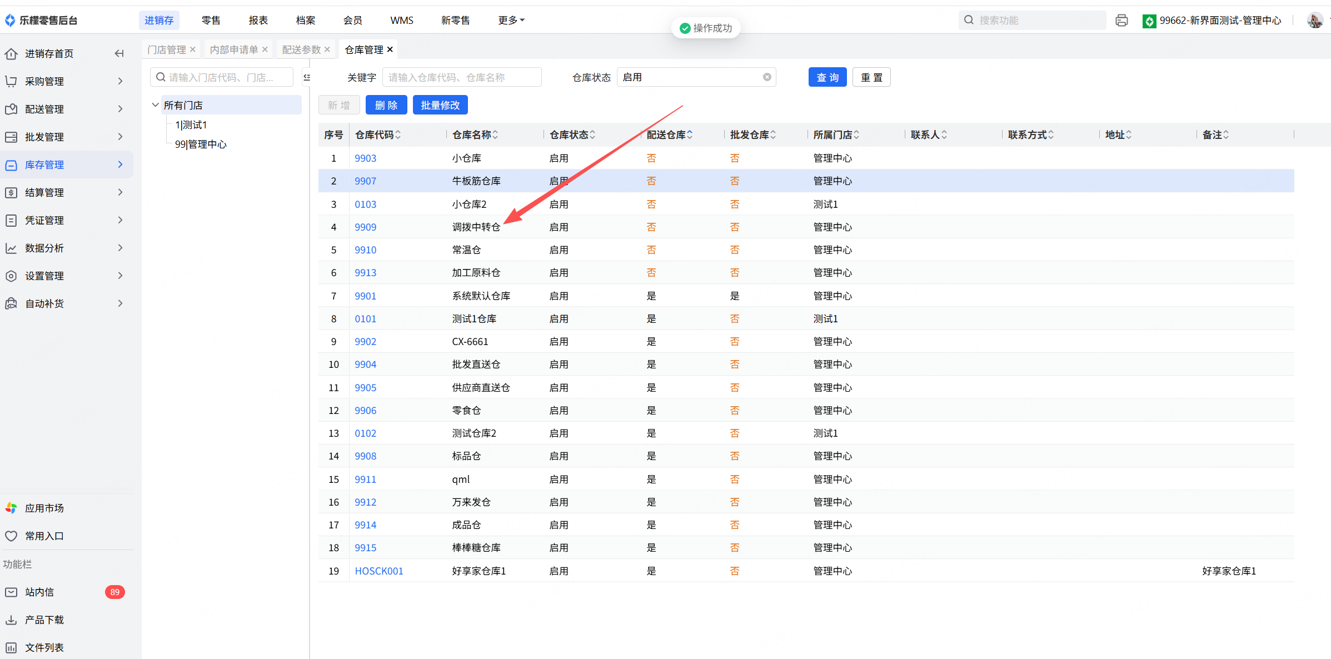Click the user avatar icon
The width and height of the screenshot is (1331, 659).
[1314, 21]
